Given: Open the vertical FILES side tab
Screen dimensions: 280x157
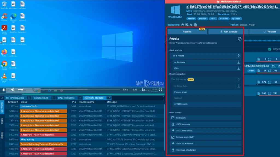Looking at the screenshot, I should pyautogui.click(x=2, y=121).
